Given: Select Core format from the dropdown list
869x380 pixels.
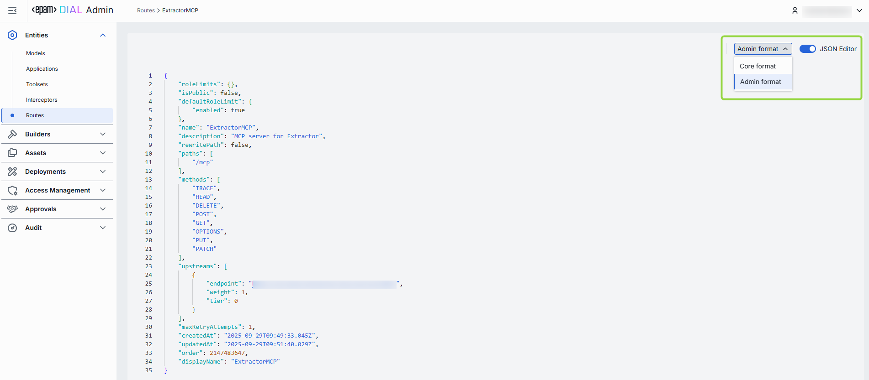Looking at the screenshot, I should pyautogui.click(x=758, y=66).
